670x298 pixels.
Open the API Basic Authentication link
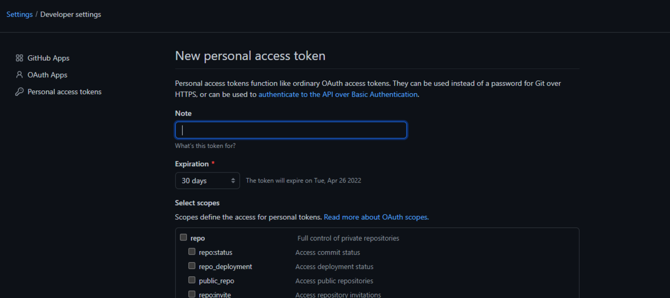pos(338,94)
